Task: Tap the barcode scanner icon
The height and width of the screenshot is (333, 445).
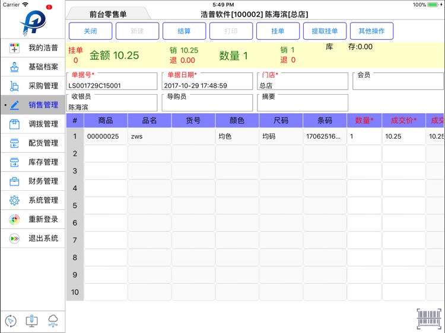Action: point(429,319)
